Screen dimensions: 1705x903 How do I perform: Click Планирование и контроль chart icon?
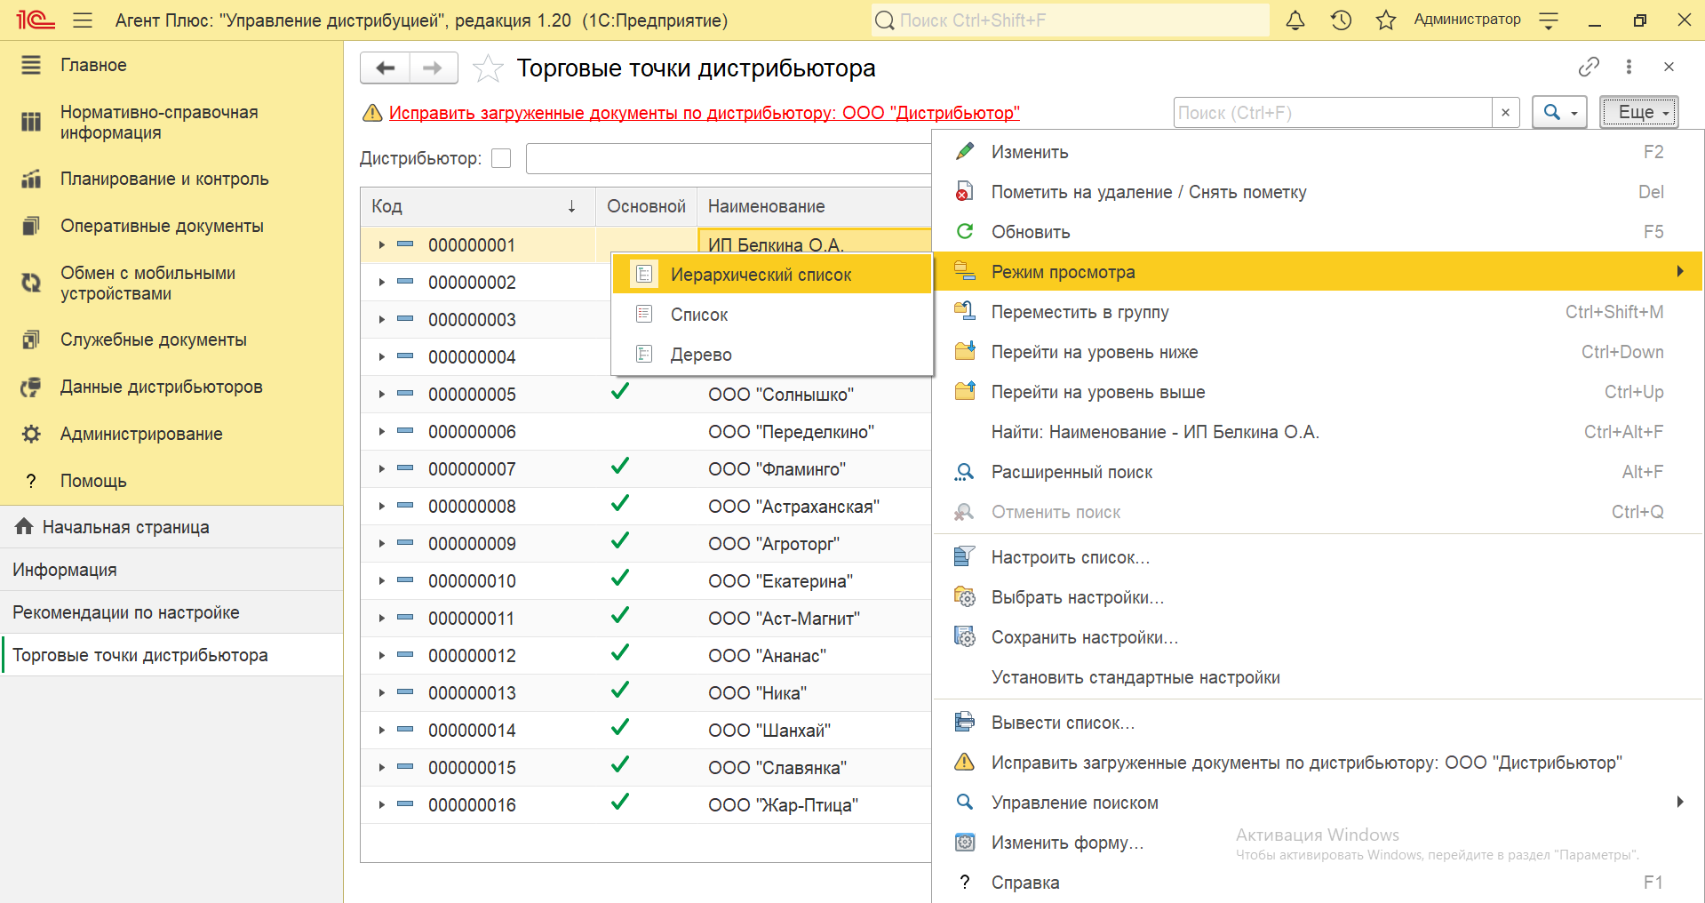(31, 179)
